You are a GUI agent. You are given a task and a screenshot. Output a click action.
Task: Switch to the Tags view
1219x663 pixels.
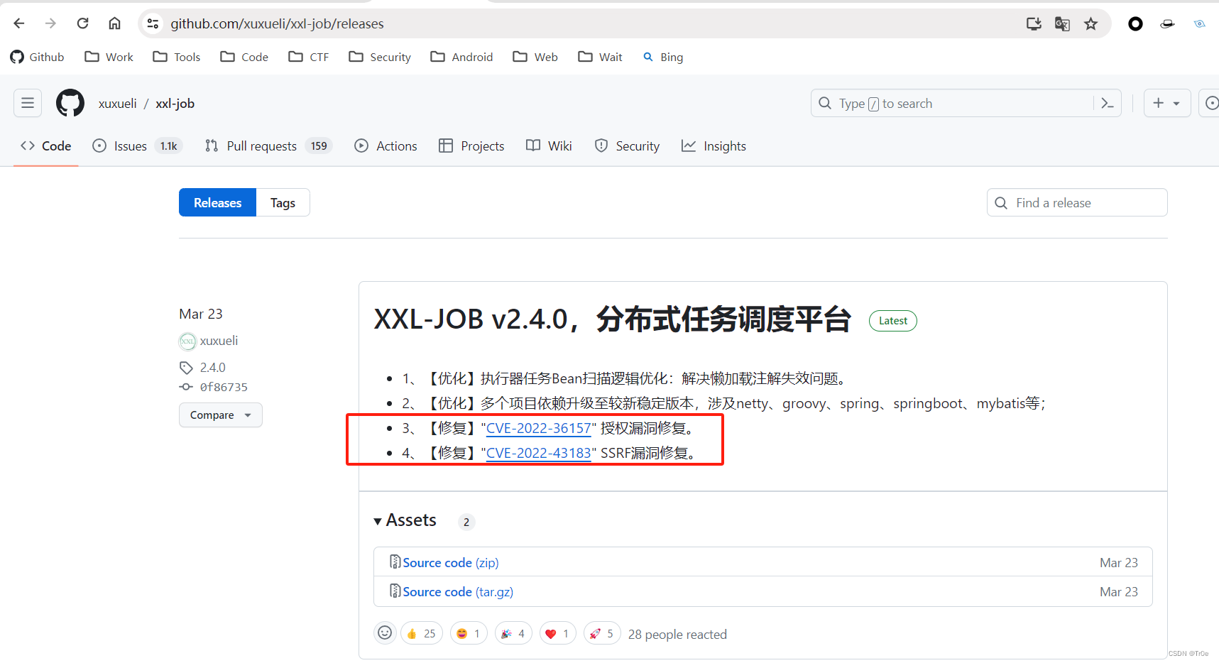[x=283, y=202]
